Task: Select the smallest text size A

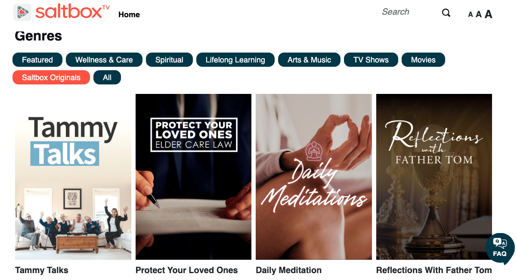Action: (x=471, y=15)
